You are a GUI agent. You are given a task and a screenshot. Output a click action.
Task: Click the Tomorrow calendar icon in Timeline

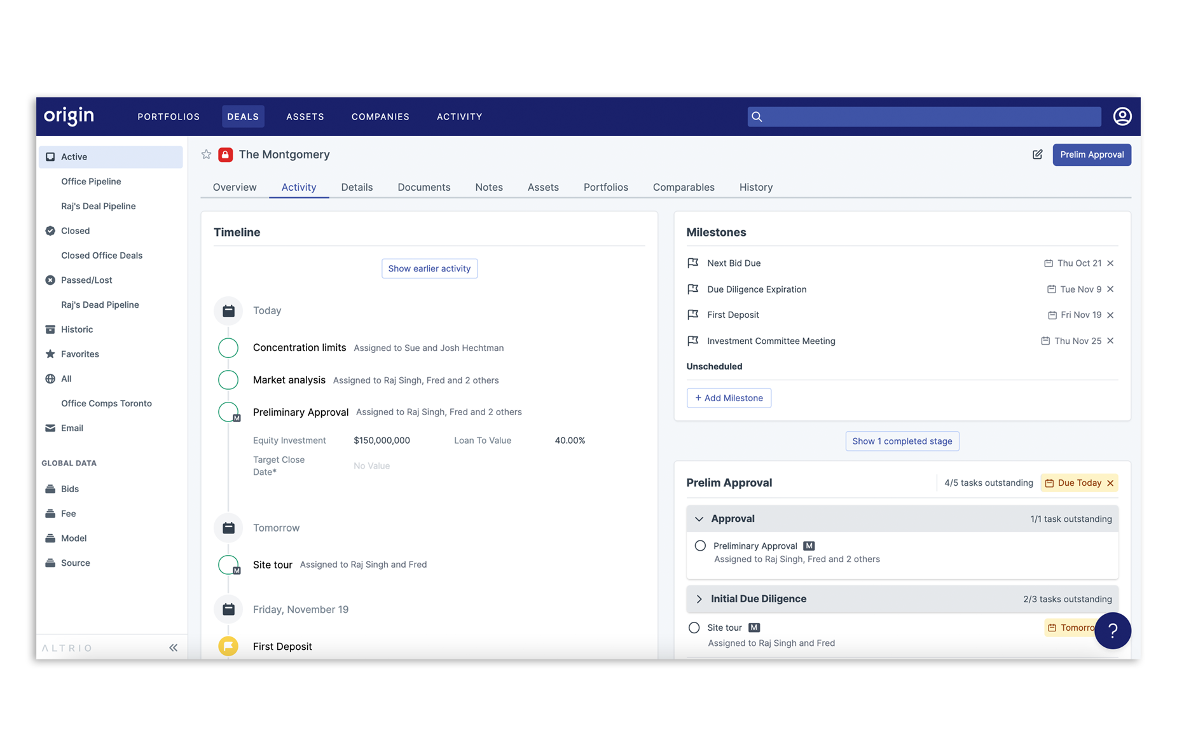click(x=228, y=528)
